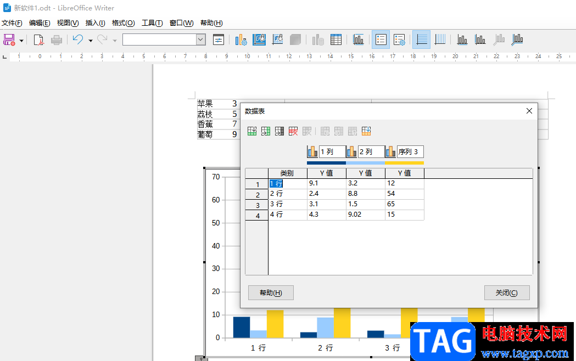576x361 pixels.
Task: Open the 帮助(H) menu
Action: [x=211, y=23]
